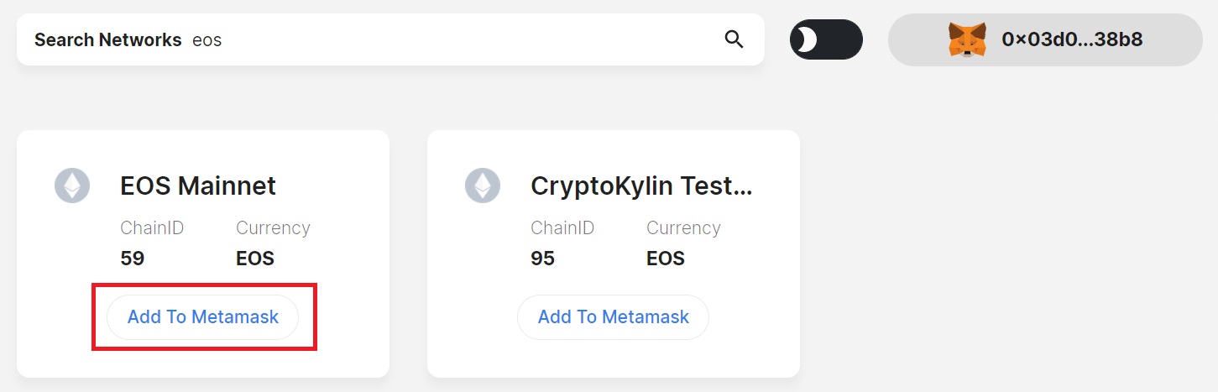Click the ChainID label on EOS Mainnet card
Viewport: 1218px width, 392px height.
152,228
